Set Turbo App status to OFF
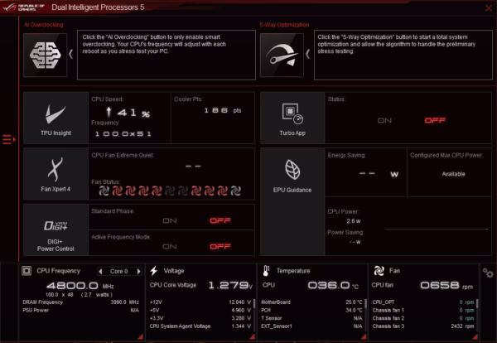The width and height of the screenshot is (497, 343). coord(435,120)
